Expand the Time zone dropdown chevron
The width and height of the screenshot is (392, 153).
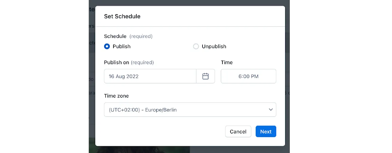pyautogui.click(x=271, y=110)
